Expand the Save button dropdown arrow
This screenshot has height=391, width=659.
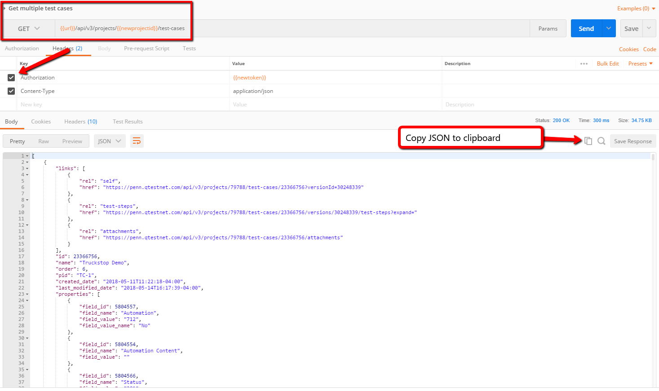click(x=649, y=28)
